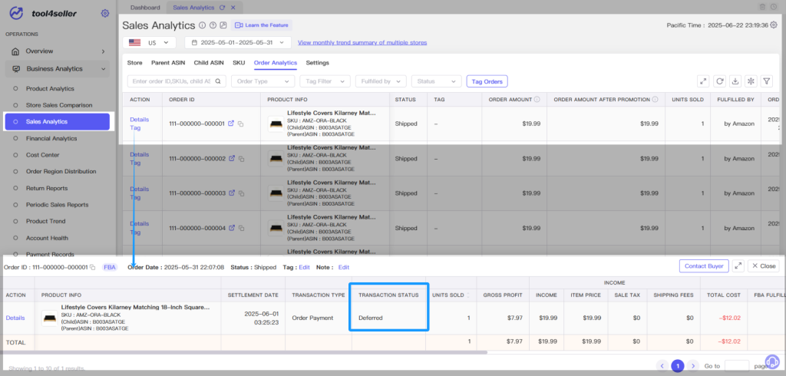Open external link icon for order 000001
Screen dimensions: 786x376
[x=231, y=124]
